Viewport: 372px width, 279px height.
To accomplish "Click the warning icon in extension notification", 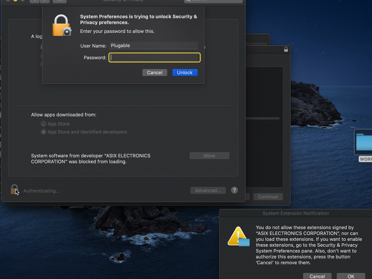I will pos(239,236).
